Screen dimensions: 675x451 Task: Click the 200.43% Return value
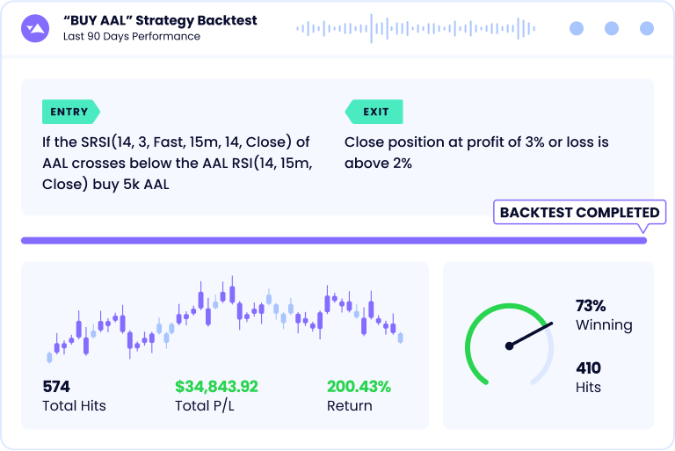[359, 386]
